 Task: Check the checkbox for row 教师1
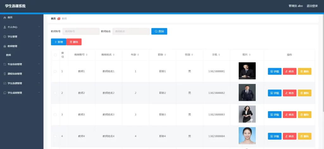[x=55, y=71]
